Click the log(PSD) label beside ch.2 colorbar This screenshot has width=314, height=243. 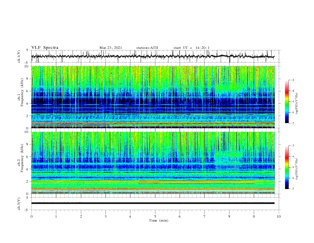(297, 169)
